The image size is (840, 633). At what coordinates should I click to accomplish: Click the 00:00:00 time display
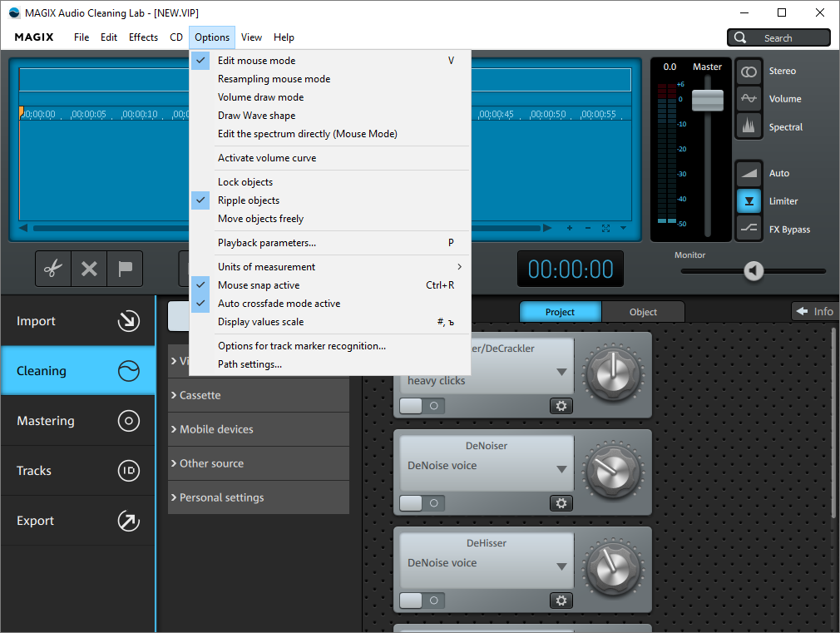tap(570, 269)
